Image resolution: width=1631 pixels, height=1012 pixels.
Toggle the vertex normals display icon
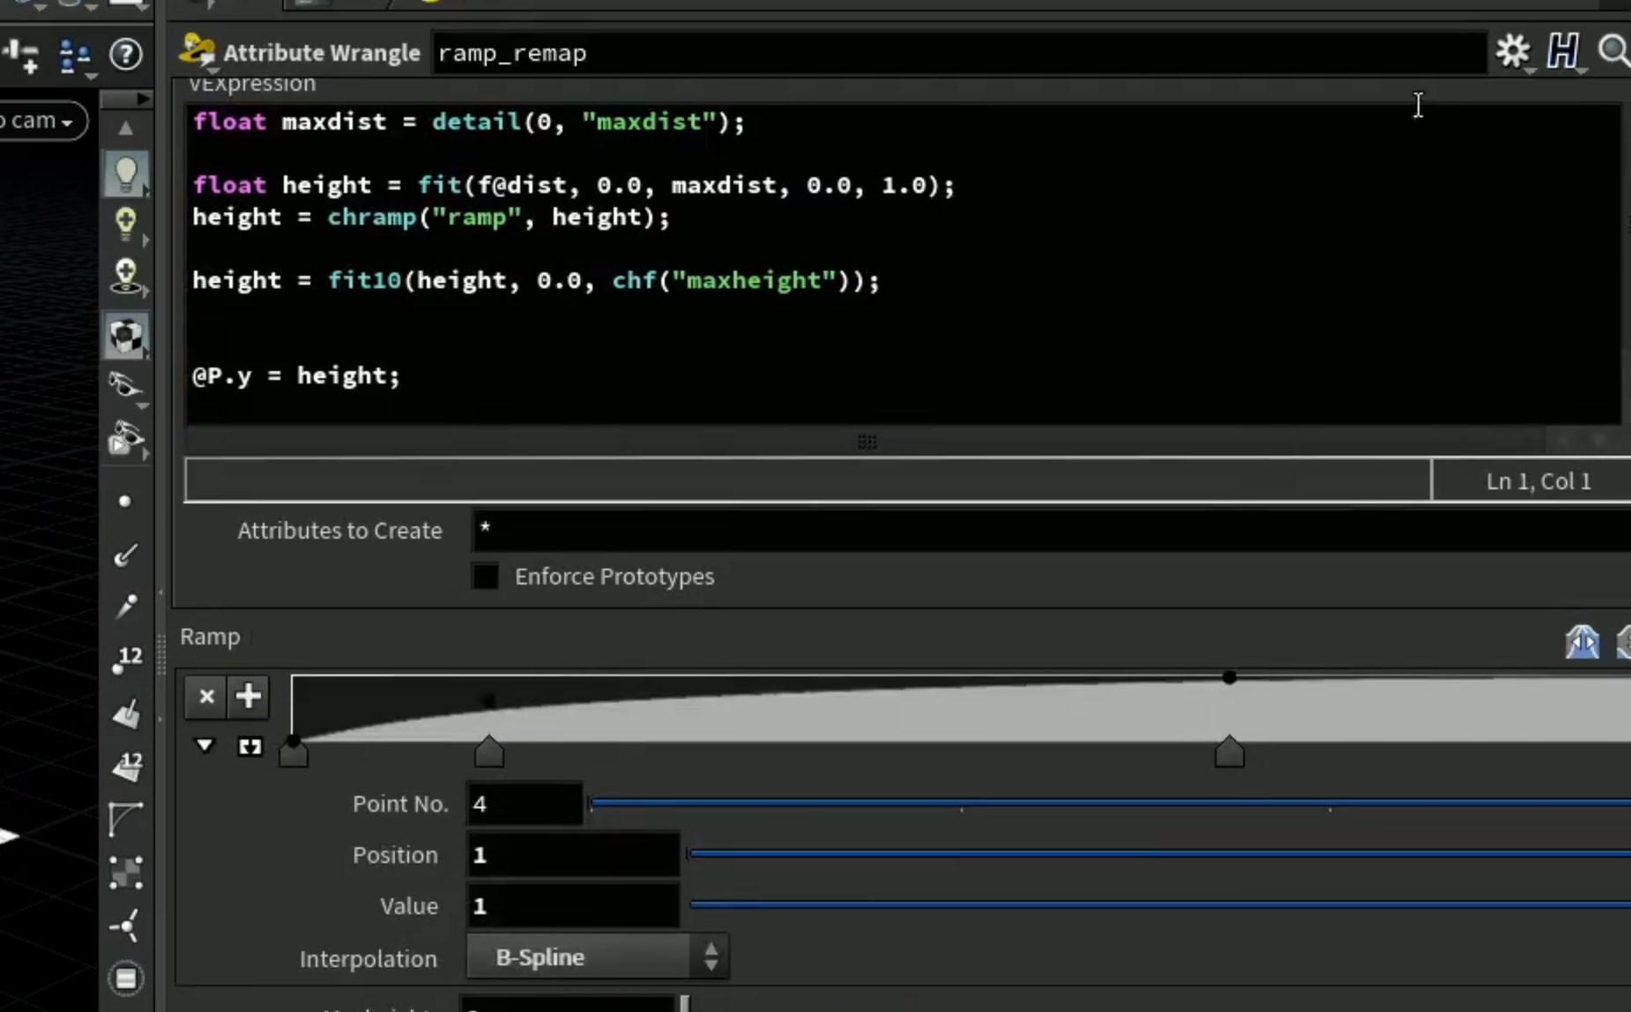[126, 926]
